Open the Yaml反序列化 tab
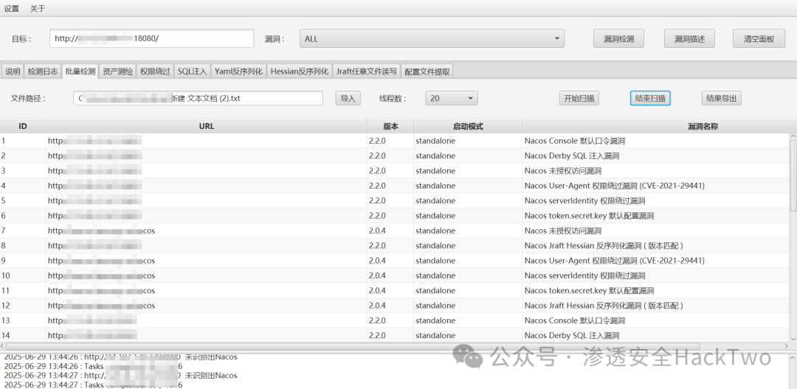This screenshot has width=797, height=389. (x=238, y=71)
